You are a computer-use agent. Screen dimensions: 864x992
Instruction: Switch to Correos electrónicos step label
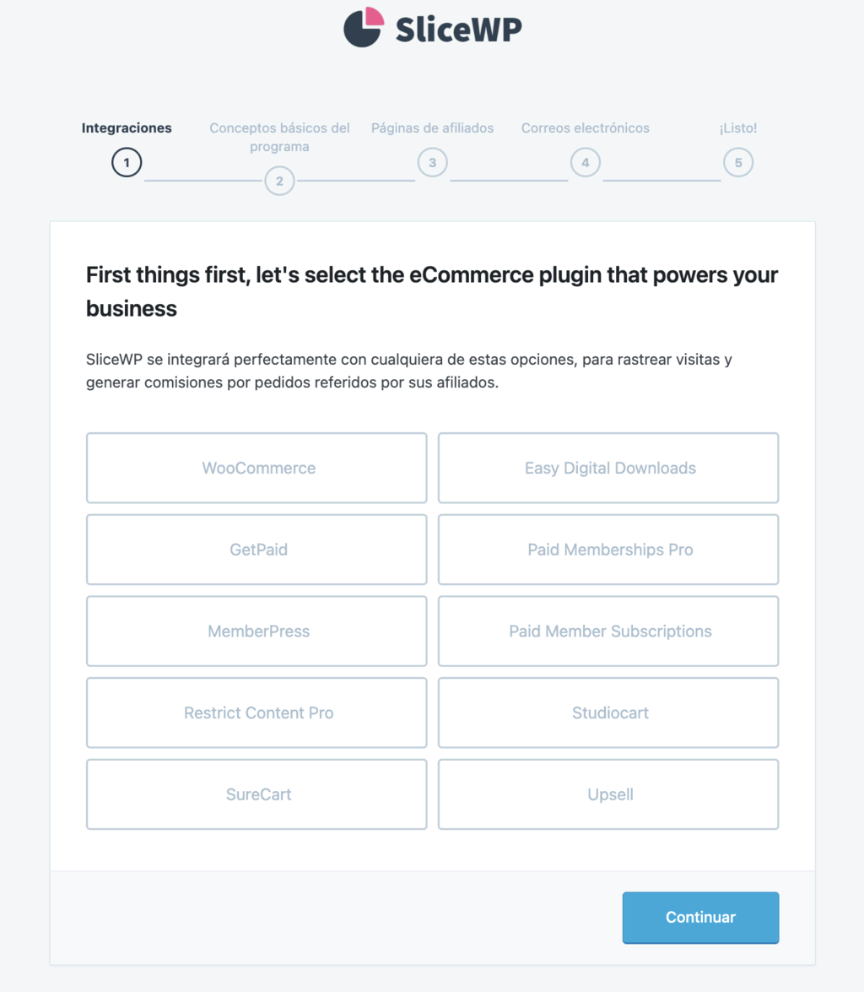pyautogui.click(x=585, y=128)
